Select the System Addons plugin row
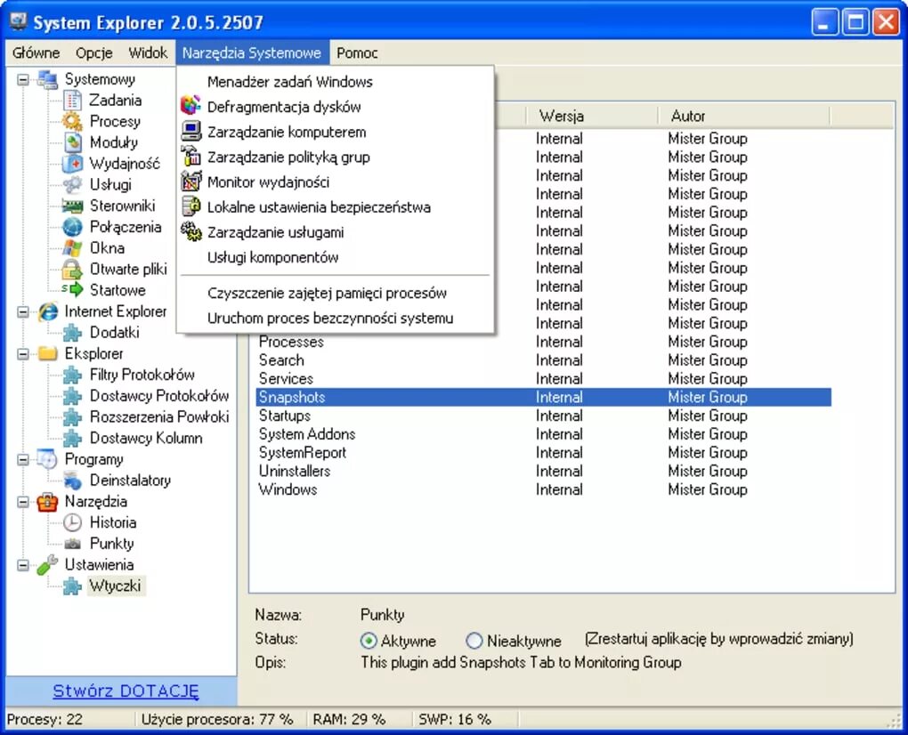The width and height of the screenshot is (908, 735). (x=543, y=434)
